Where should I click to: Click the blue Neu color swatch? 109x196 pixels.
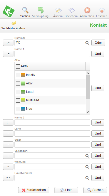pos(23,109)
